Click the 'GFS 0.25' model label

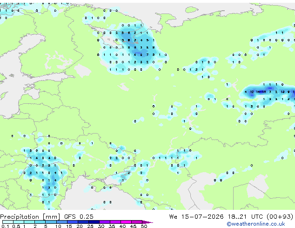pyautogui.click(x=79, y=217)
